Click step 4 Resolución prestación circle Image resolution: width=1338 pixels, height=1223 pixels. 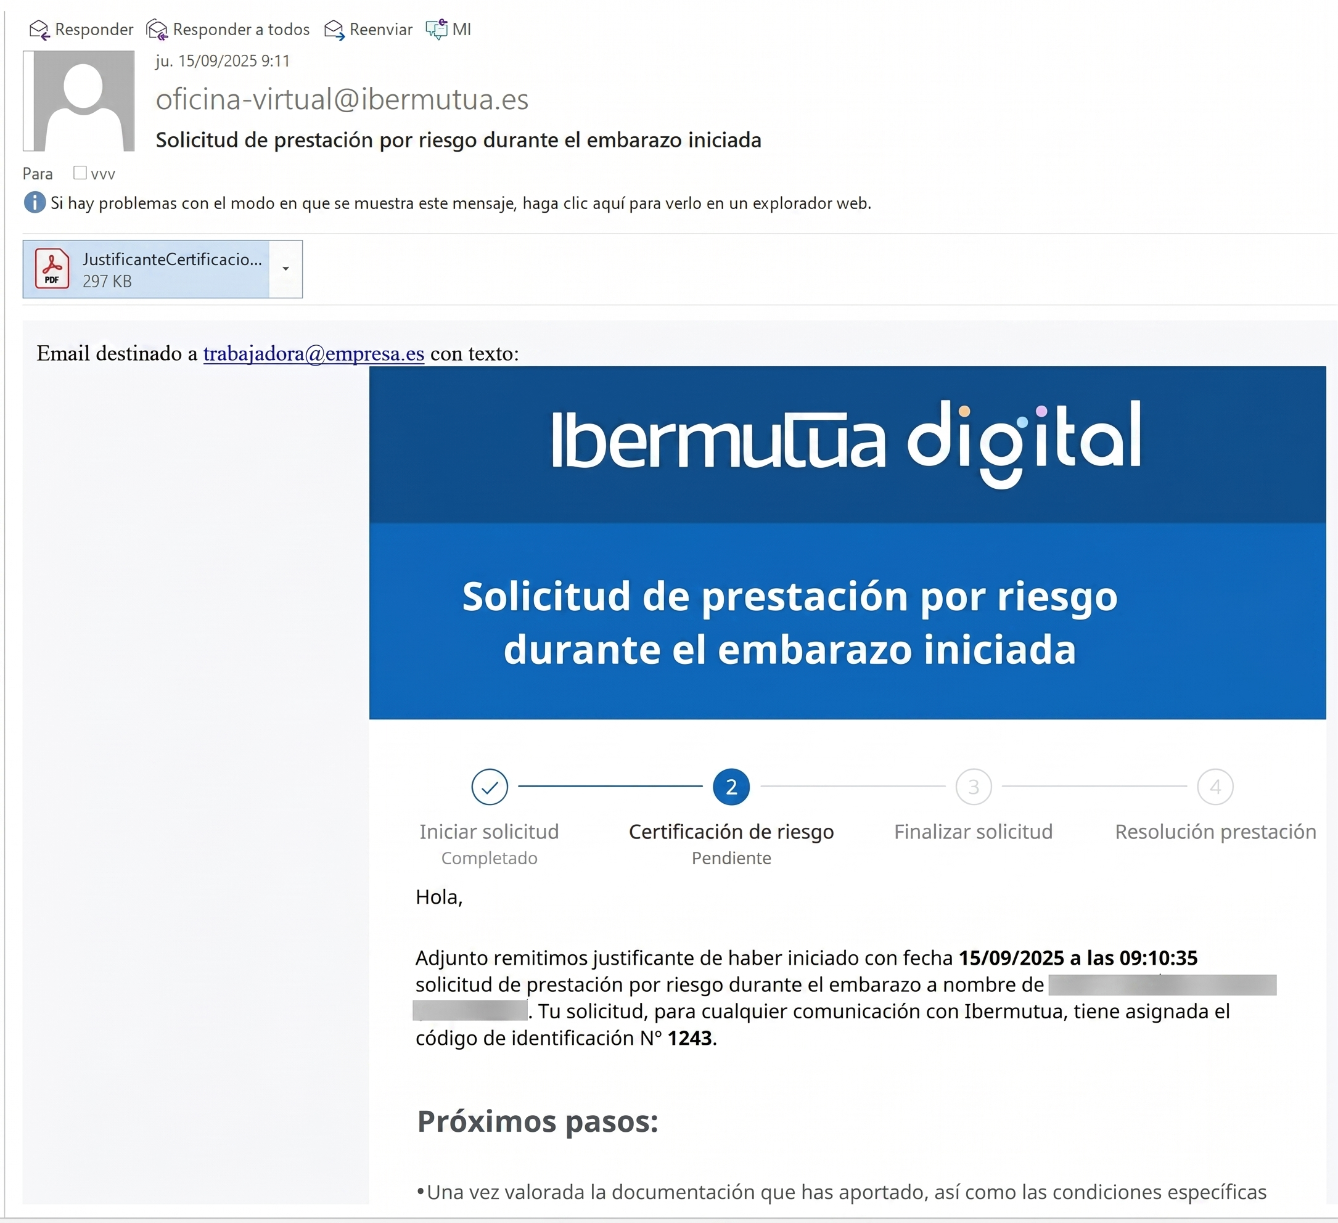pyautogui.click(x=1216, y=787)
